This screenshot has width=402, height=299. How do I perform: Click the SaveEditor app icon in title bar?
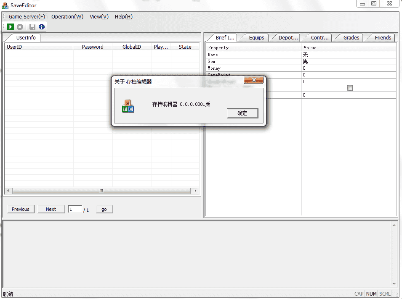5,5
